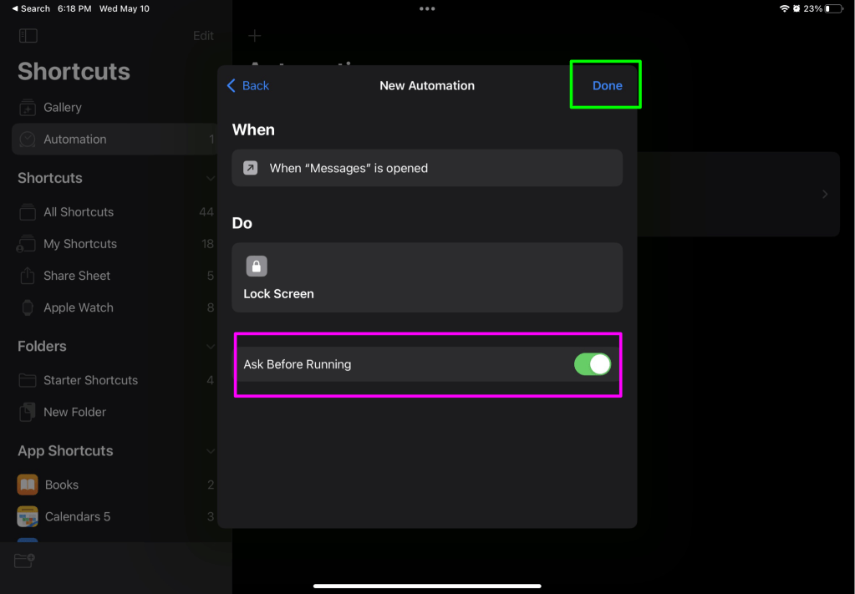The width and height of the screenshot is (855, 594).
Task: Disable the Ask Before Running switch
Action: tap(592, 364)
